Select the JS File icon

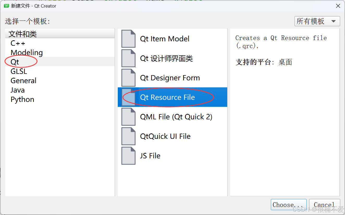pyautogui.click(x=128, y=156)
